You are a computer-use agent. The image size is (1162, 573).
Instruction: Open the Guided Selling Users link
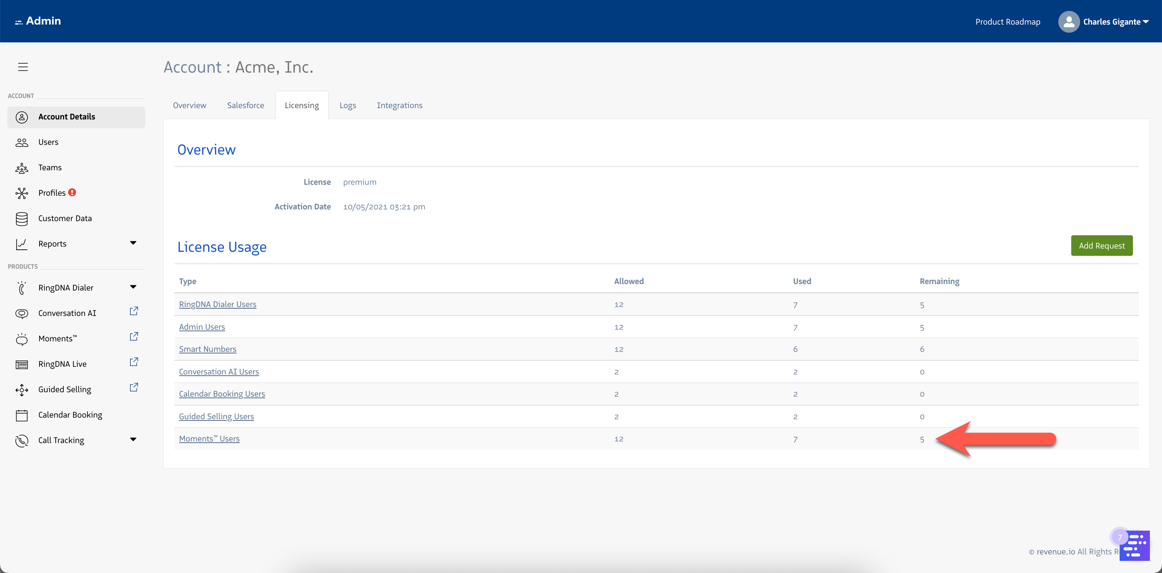tap(217, 416)
